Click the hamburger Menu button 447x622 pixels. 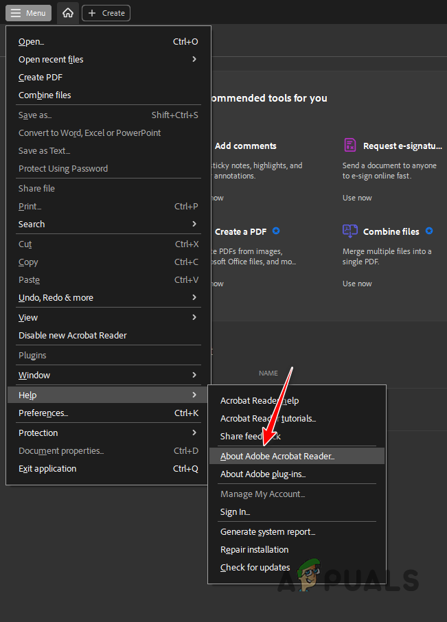tap(28, 13)
